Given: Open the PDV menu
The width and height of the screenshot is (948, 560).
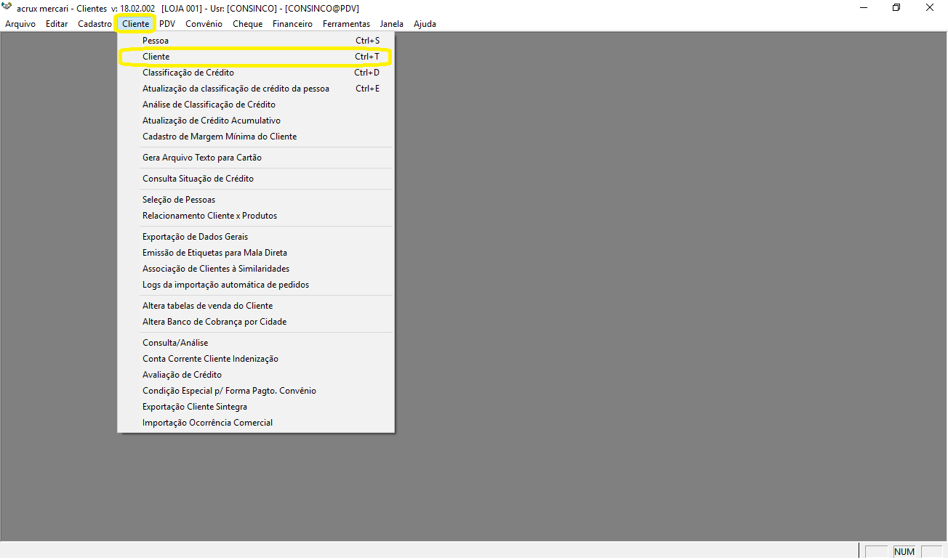Looking at the screenshot, I should coord(167,24).
